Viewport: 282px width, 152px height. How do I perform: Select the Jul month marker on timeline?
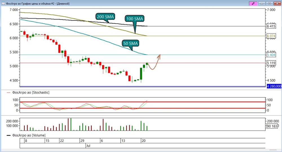point(88,146)
